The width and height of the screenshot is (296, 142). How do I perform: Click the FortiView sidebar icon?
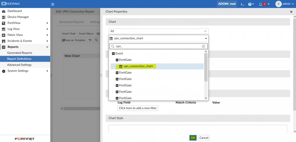[x=4, y=23]
